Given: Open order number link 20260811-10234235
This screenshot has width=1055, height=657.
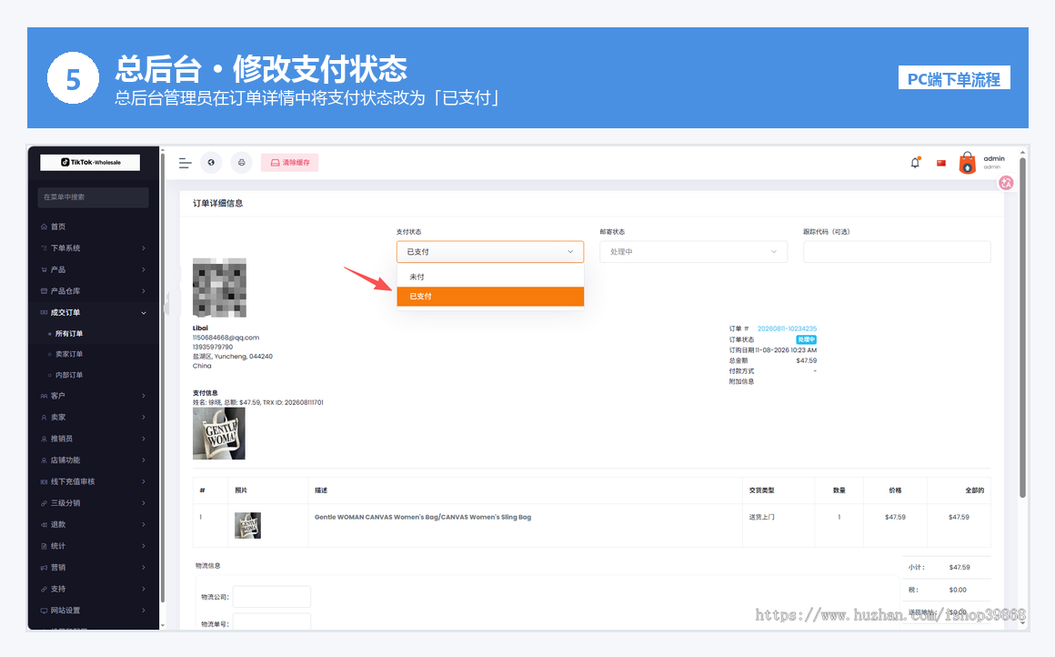Looking at the screenshot, I should (x=787, y=328).
